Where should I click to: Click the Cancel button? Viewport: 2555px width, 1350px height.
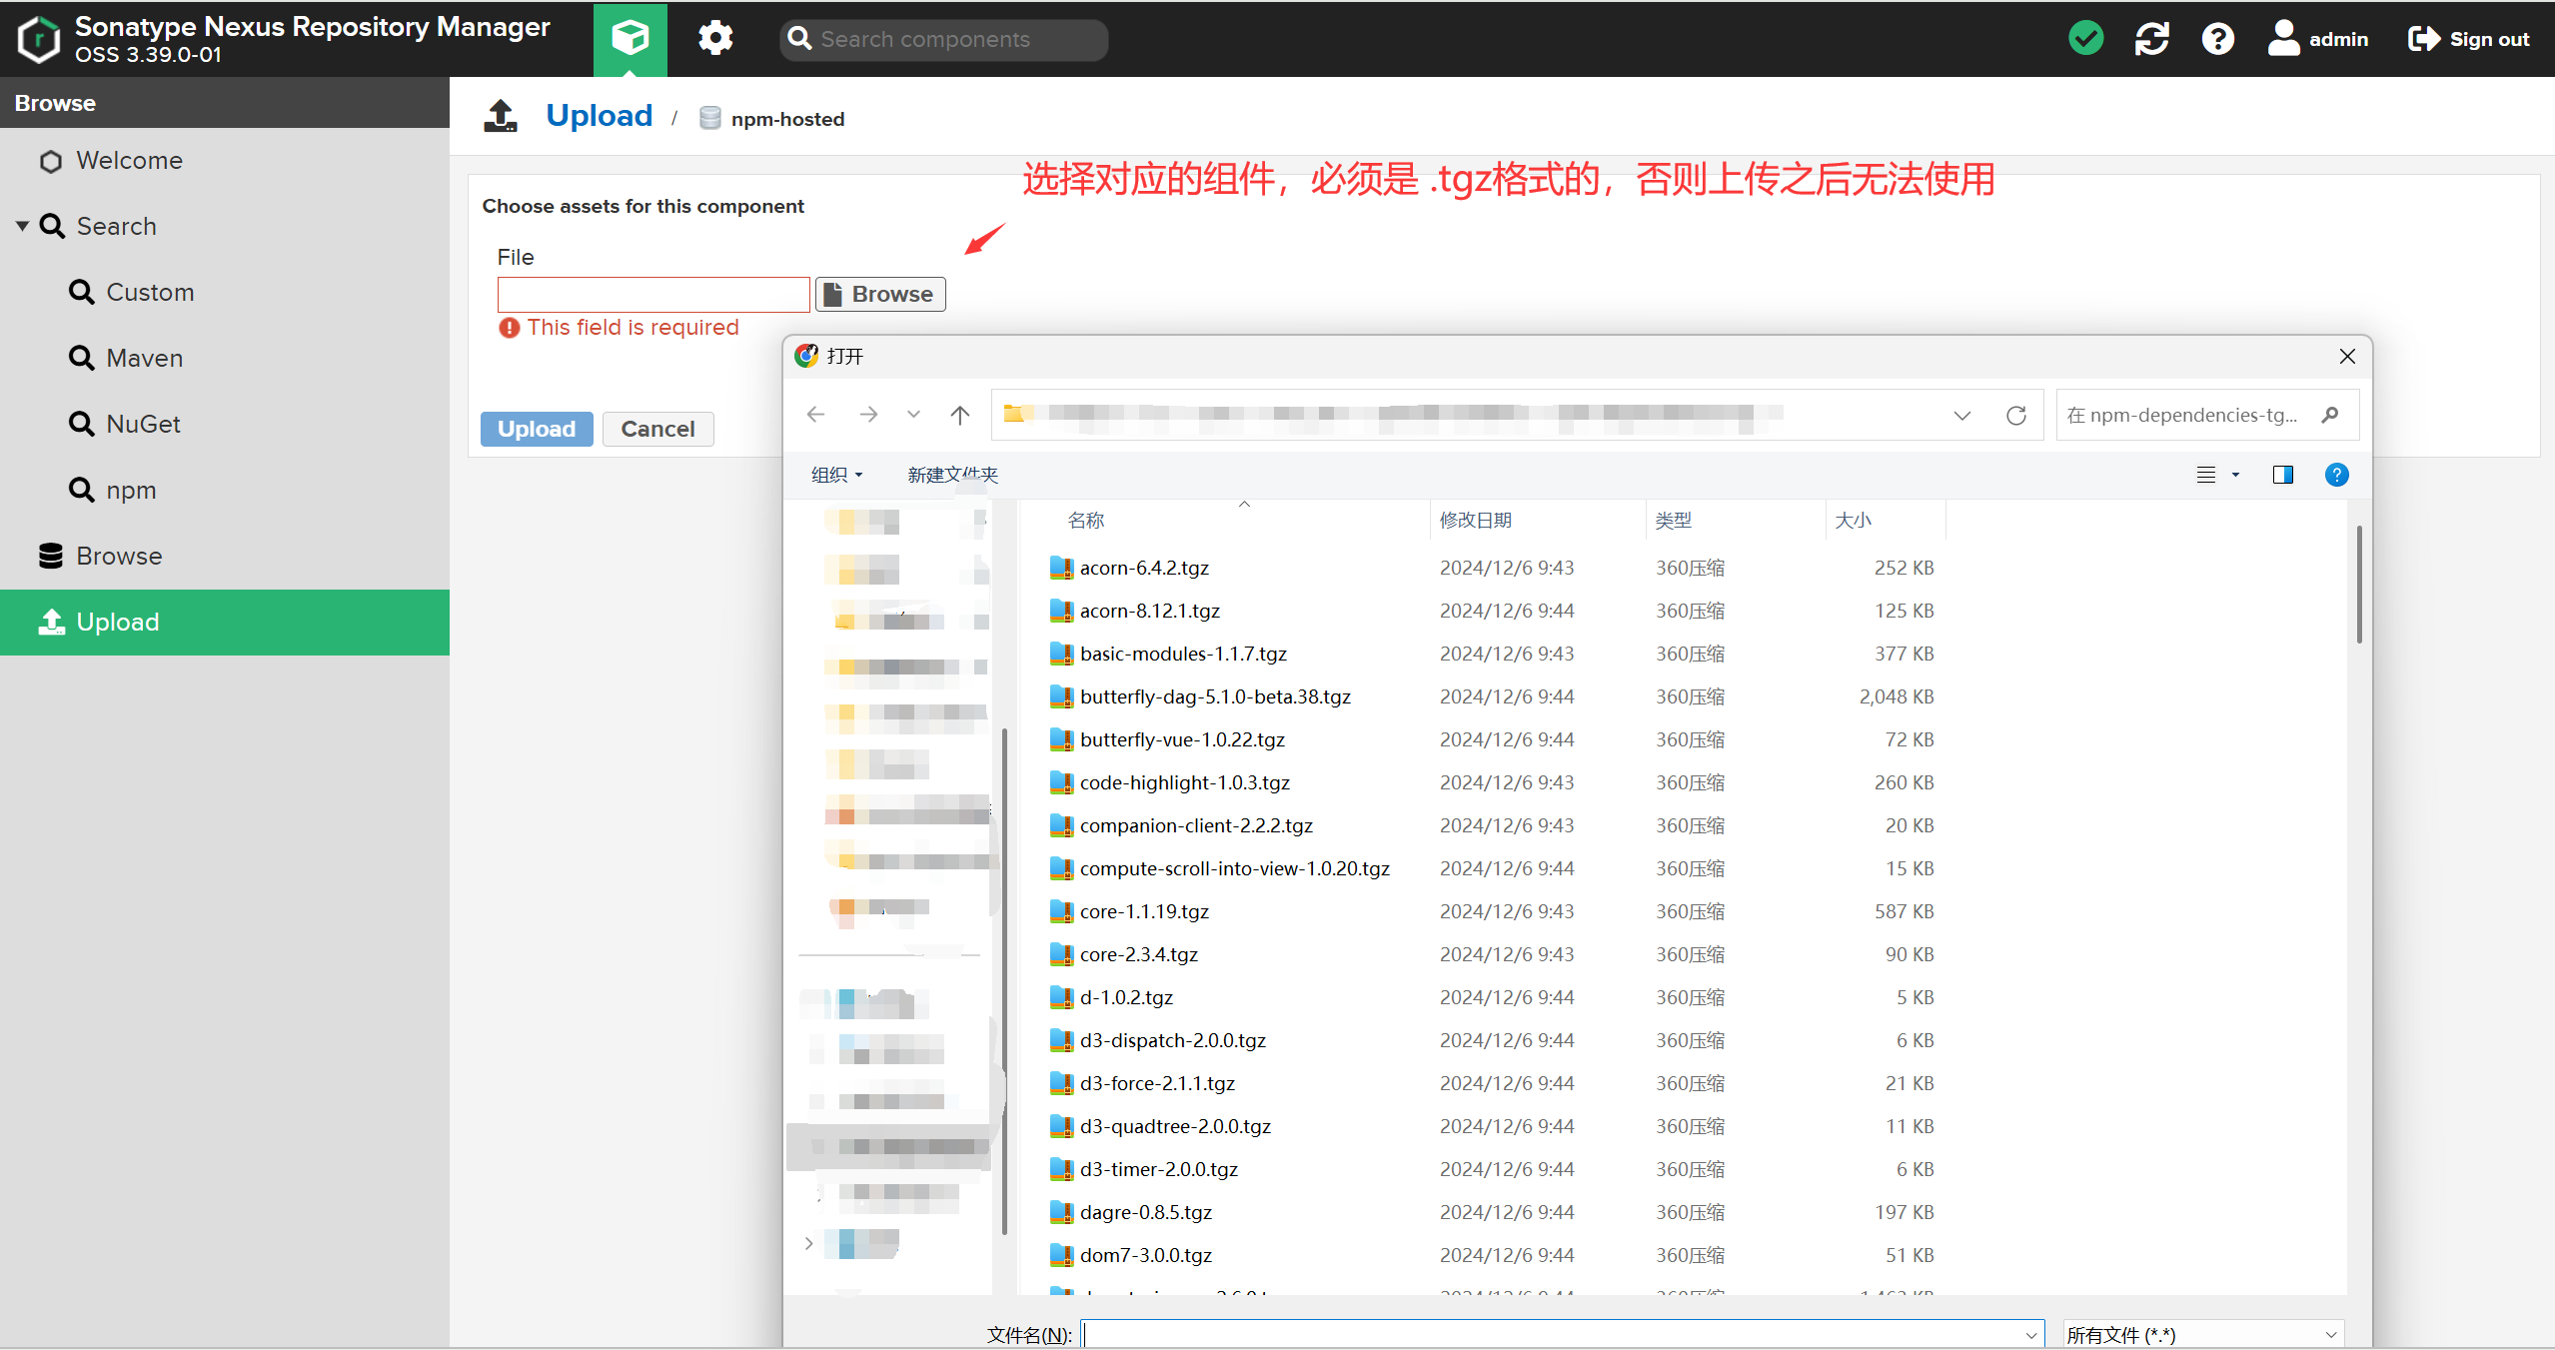657,429
